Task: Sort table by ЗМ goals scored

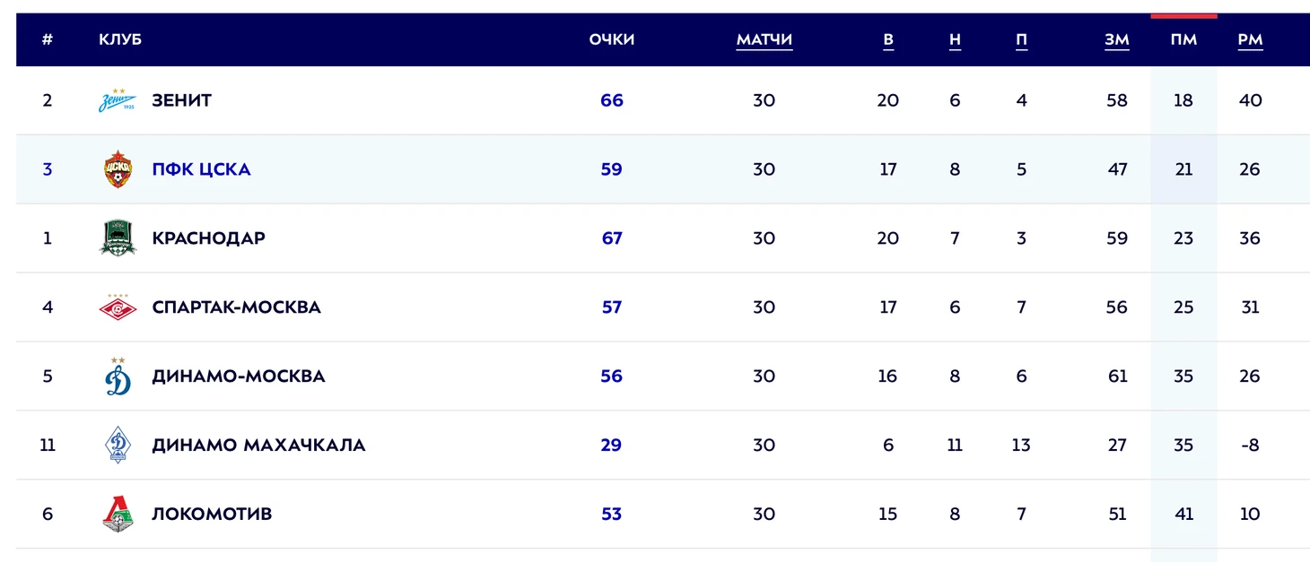Action: tap(1117, 39)
